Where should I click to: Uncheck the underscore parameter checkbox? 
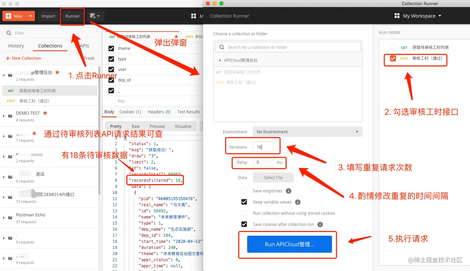point(111,91)
